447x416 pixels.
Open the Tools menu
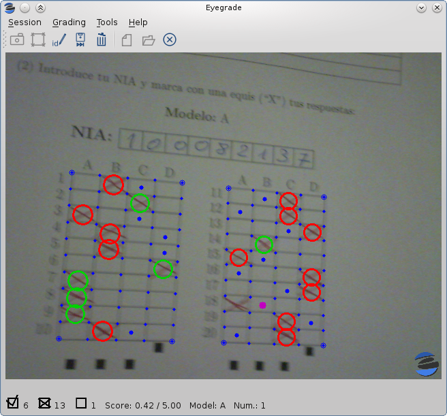click(107, 22)
